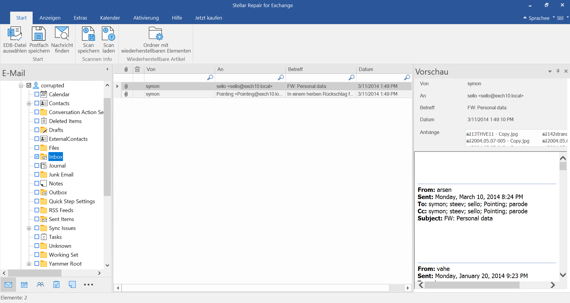Close the Vorschau panel

566,71
